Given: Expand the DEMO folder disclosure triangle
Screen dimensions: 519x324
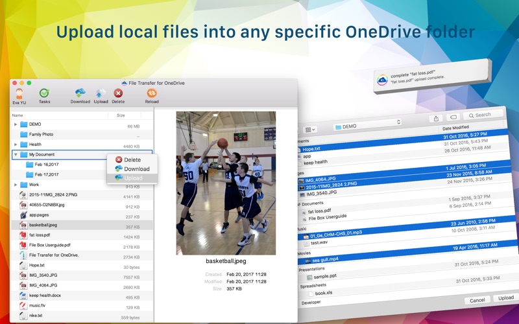Looking at the screenshot, I should 16,124.
